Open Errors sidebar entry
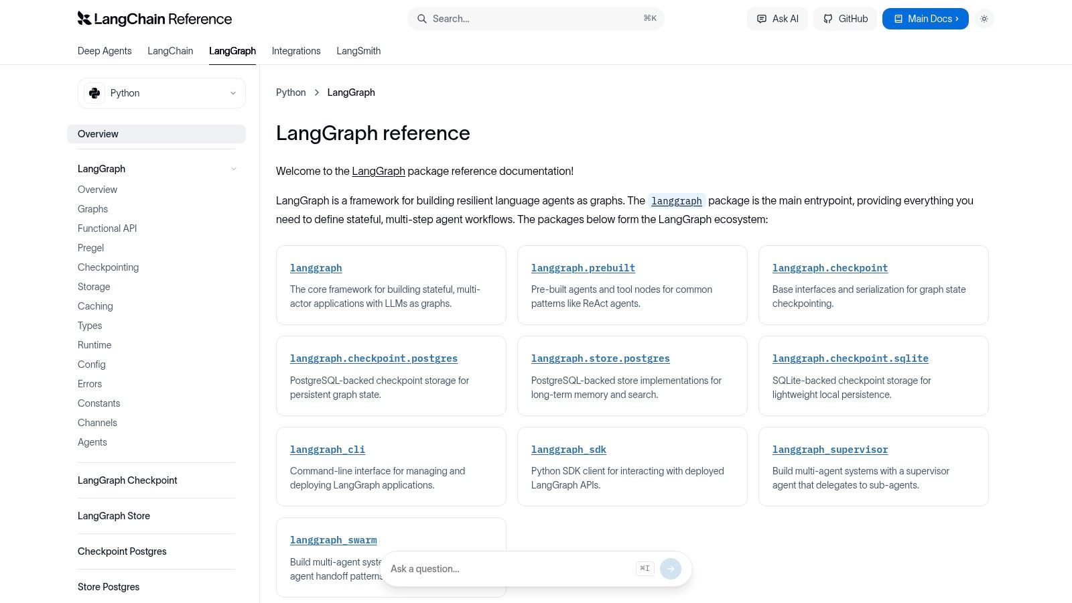 pyautogui.click(x=90, y=384)
